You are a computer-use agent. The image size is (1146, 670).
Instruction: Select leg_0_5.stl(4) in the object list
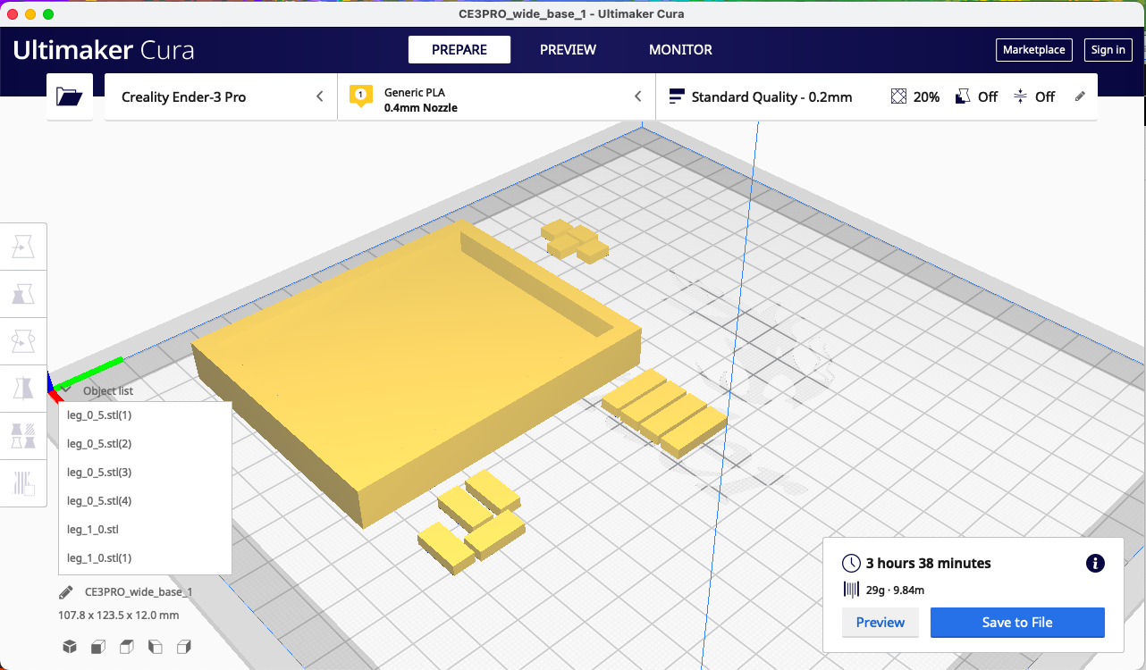coord(145,501)
